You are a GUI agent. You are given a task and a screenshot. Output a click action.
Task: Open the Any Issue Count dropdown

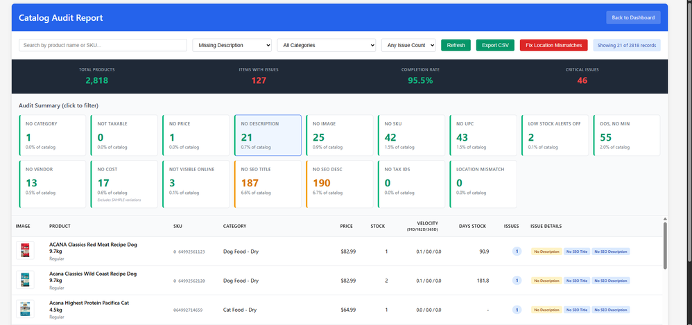[408, 45]
